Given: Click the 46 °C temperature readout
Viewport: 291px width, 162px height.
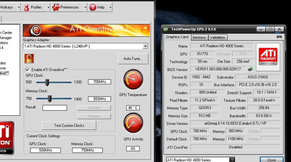Looking at the screenshot, I should (x=133, y=108).
